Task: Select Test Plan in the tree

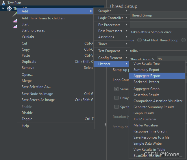Action: [14, 3]
